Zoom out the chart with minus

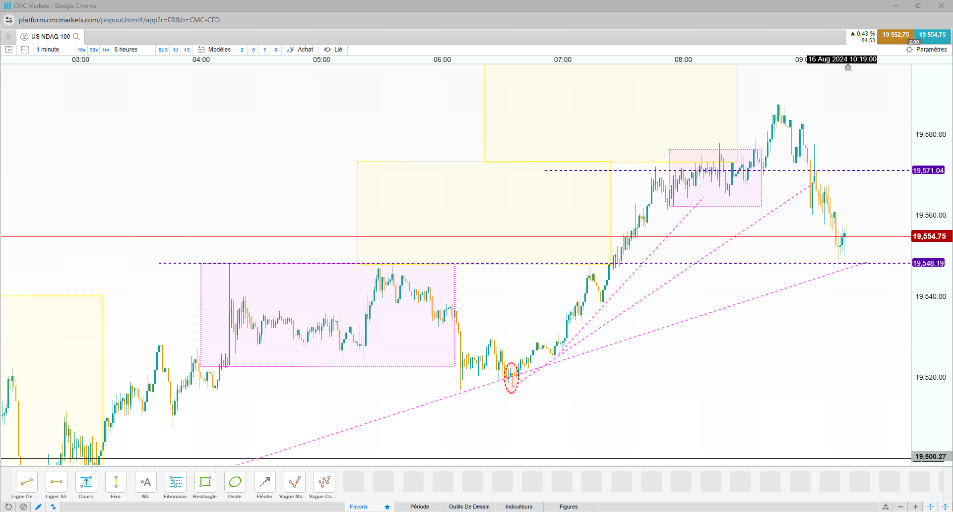pyautogui.click(x=900, y=507)
